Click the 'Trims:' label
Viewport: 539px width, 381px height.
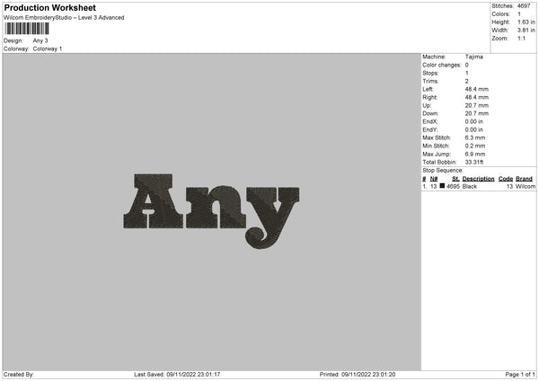430,81
